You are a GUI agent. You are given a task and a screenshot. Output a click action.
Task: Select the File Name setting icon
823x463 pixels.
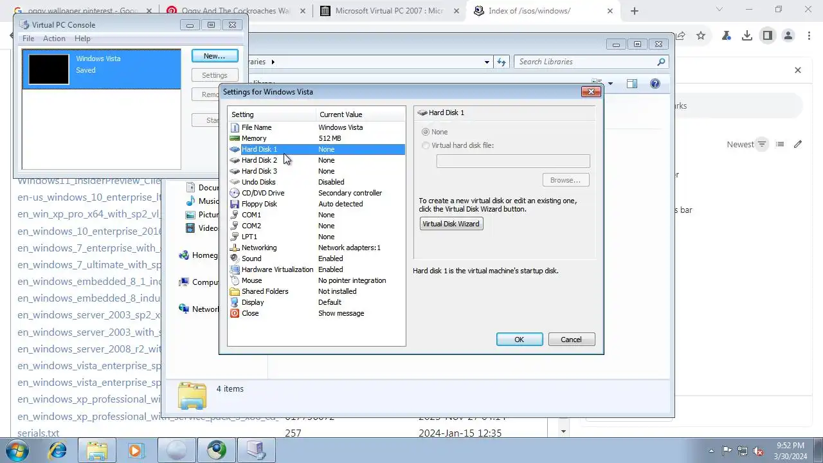pyautogui.click(x=235, y=127)
